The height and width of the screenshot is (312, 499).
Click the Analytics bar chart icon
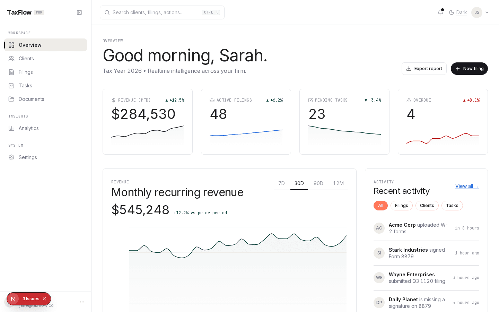pos(11,128)
